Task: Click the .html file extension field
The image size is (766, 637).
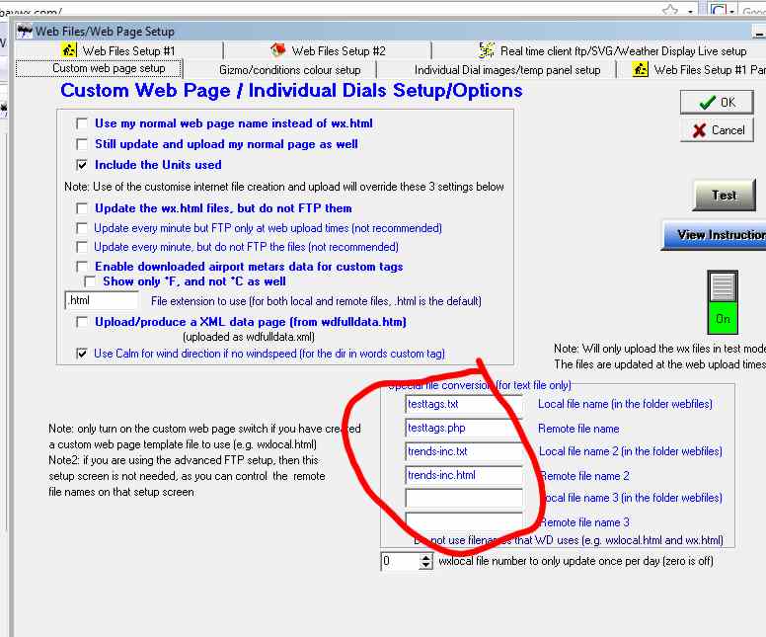Action: [102, 300]
